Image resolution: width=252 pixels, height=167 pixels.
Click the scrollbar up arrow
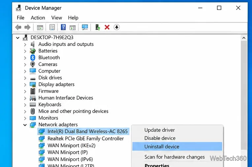pos(244,38)
